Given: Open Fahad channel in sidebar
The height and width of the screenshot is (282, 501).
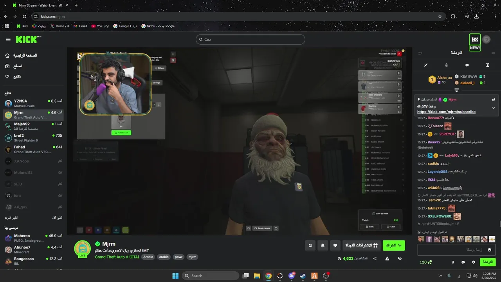Looking at the screenshot, I should [x=33, y=149].
